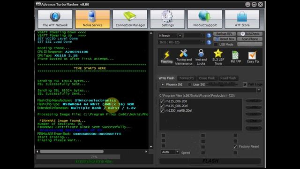The height and width of the screenshot is (169, 300).
Task: Open Connection Manager
Action: [130, 19]
